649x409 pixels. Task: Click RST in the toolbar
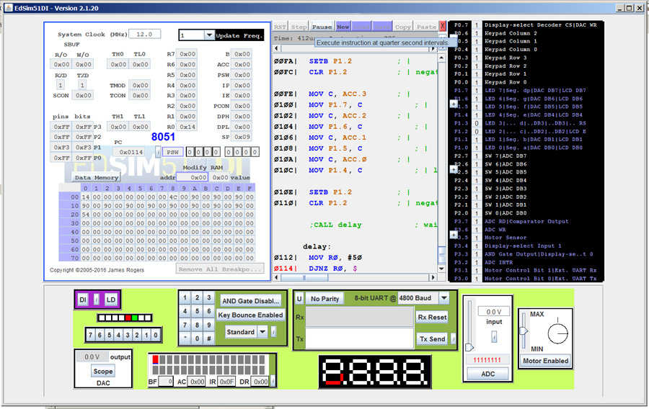click(280, 27)
